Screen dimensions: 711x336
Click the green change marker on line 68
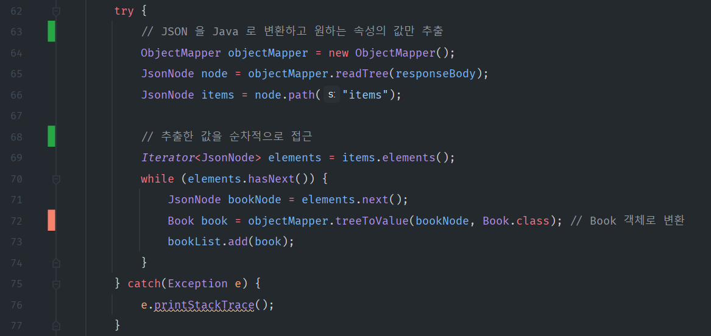point(52,136)
